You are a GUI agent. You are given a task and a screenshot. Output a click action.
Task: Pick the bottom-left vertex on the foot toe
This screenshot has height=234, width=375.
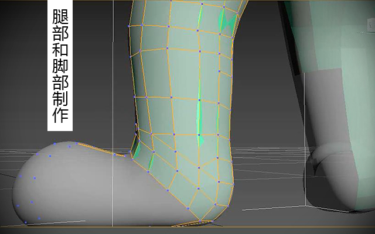(x=26, y=222)
